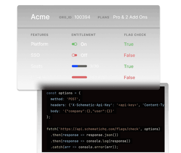The width and height of the screenshot is (181, 153).
Task: Click the False flag check for Queries
Action: [129, 77]
